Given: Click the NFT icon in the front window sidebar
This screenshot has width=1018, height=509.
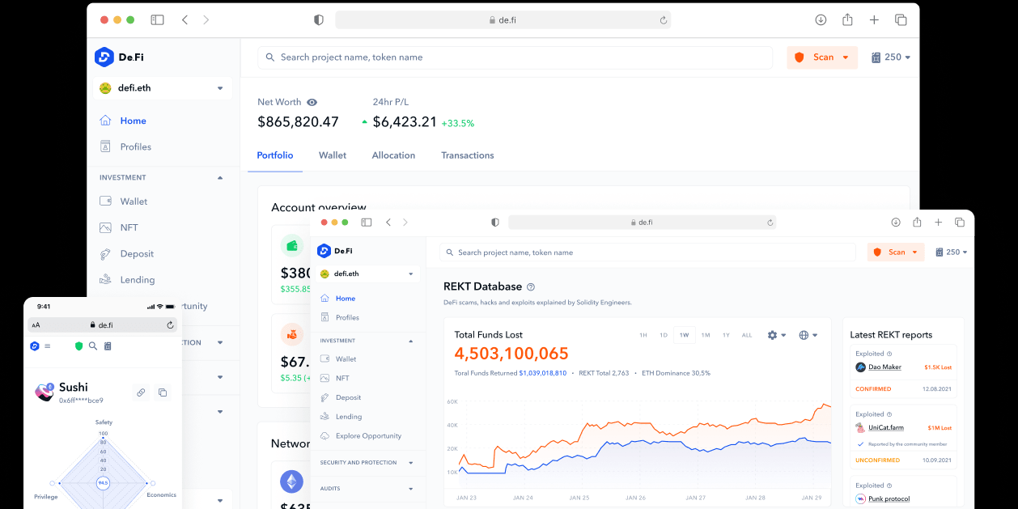Looking at the screenshot, I should tap(325, 378).
